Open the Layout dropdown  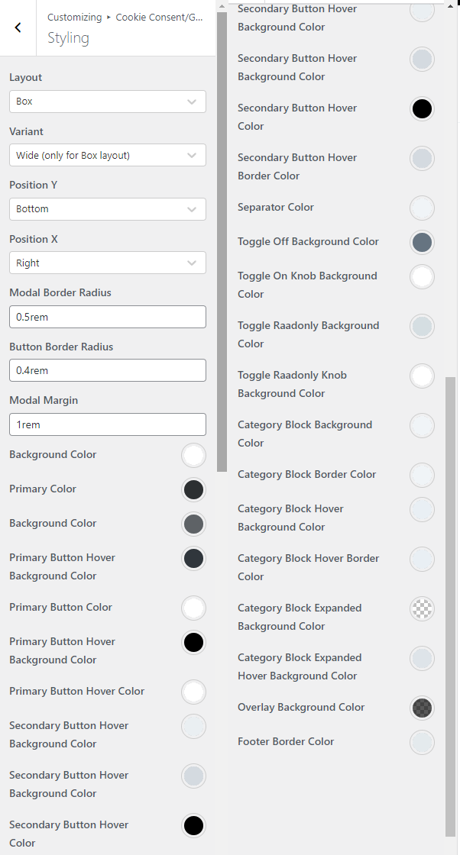[108, 102]
